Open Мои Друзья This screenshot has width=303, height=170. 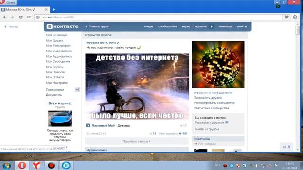[54, 40]
